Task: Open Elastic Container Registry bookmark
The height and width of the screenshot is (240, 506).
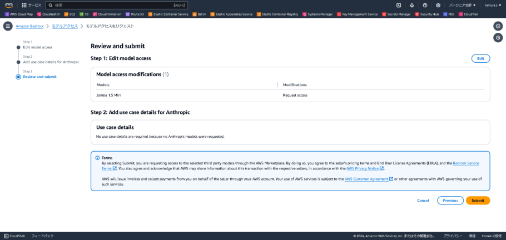Action: coord(277,14)
